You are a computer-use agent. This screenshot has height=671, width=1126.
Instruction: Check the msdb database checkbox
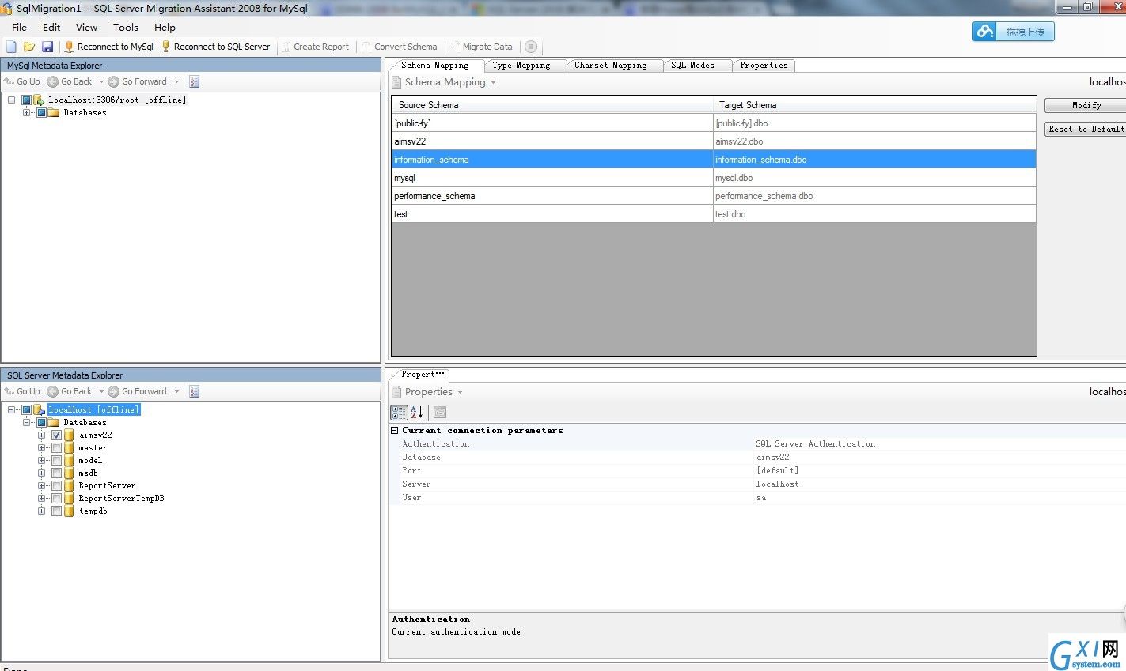pos(57,473)
